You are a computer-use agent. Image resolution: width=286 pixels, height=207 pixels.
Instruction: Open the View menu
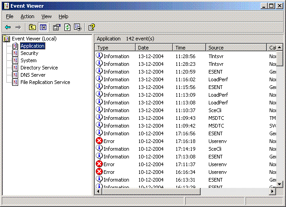point(46,16)
